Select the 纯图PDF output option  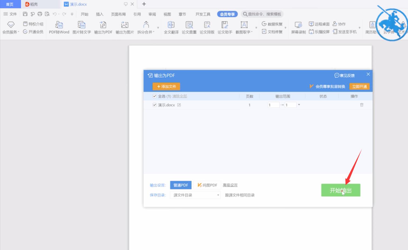tap(207, 185)
